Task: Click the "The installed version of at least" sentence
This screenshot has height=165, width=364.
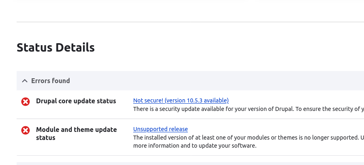Action: point(202,138)
